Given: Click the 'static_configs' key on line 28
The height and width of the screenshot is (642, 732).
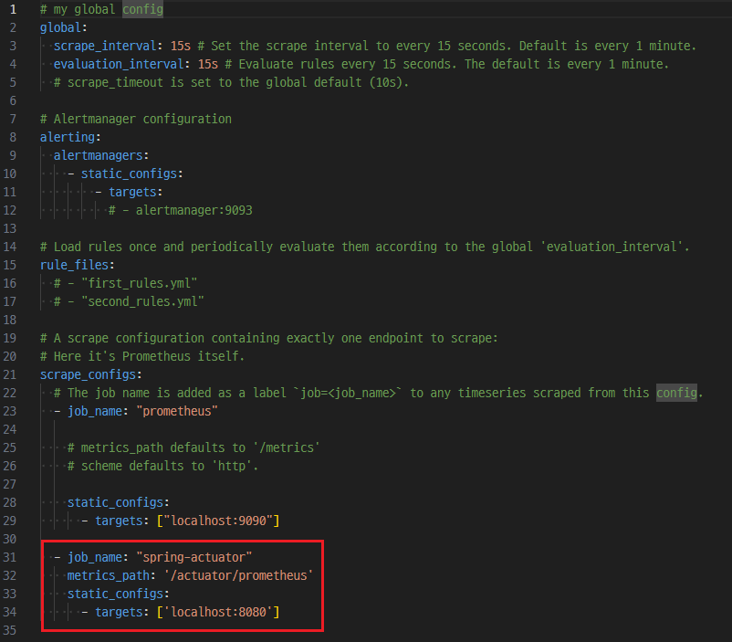Looking at the screenshot, I should [x=115, y=502].
